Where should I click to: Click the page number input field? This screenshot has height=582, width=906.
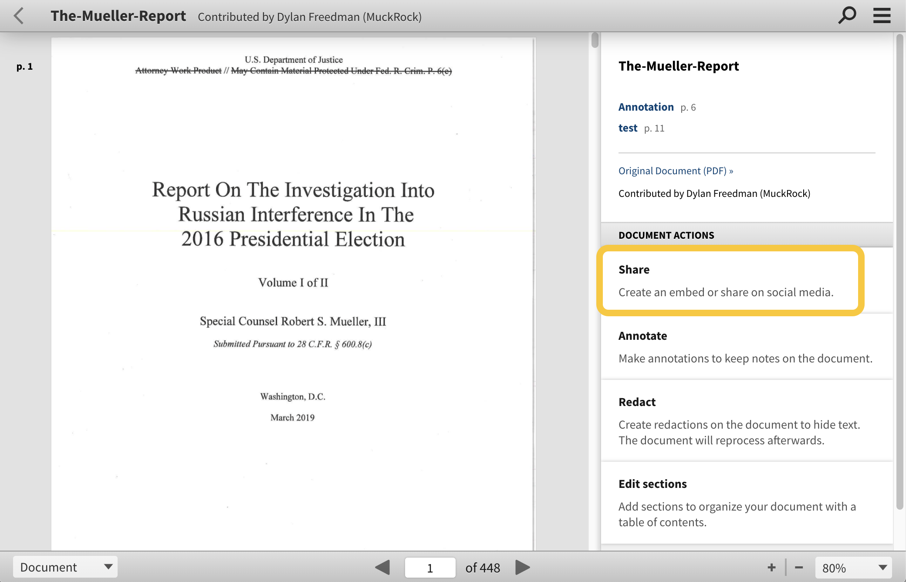tap(429, 568)
